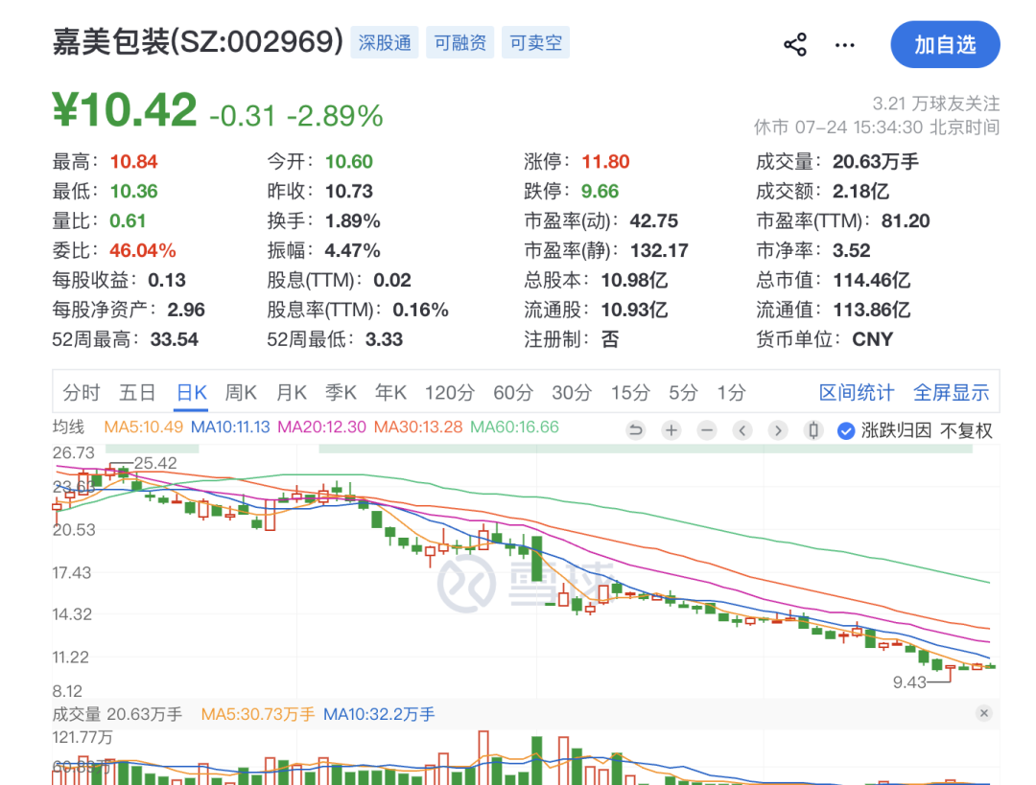The width and height of the screenshot is (1036, 785).
Task: Switch to 分时 chart tab
Action: point(82,392)
